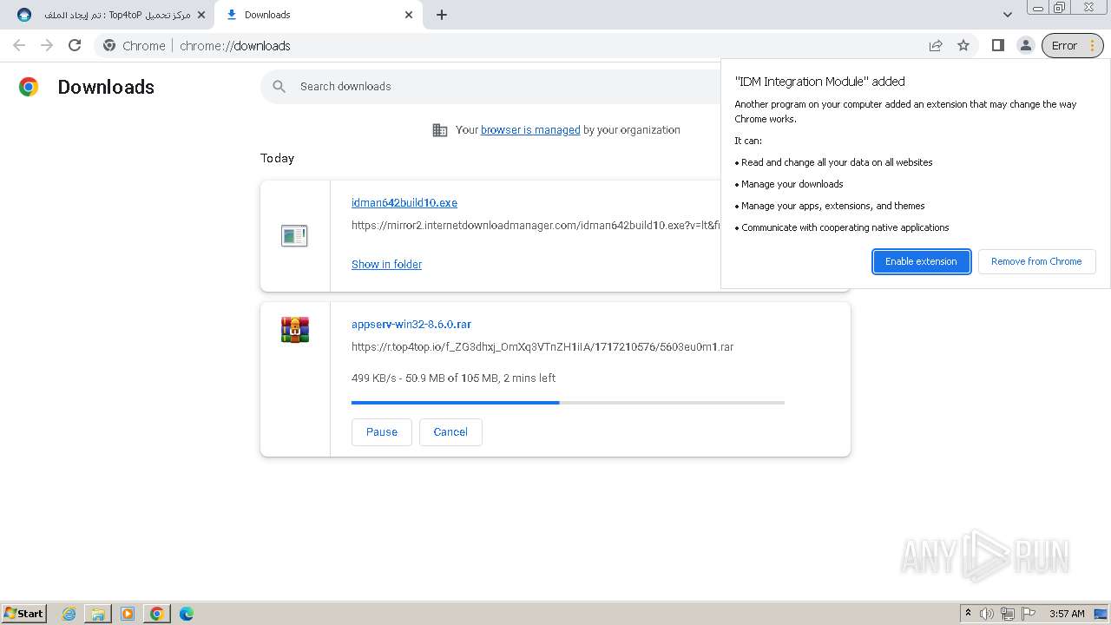Open the media player taskbar icon
1111x625 pixels.
(128, 614)
